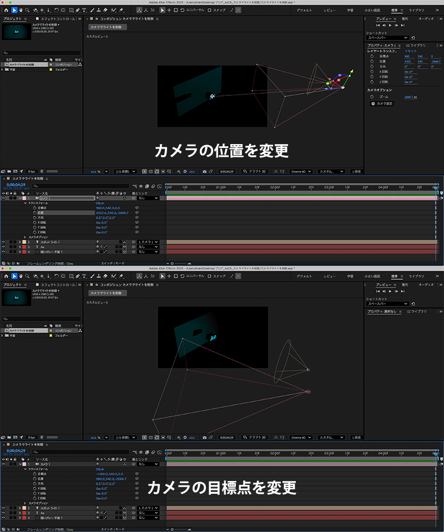Screen dimensions: 444x532
Task: Open スペースバー shortcut dropdown in upper Preview panel
Action: 387,38
